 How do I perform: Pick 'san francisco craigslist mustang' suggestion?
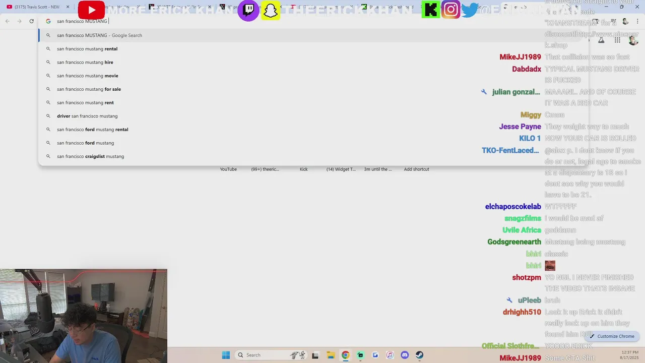click(312, 156)
